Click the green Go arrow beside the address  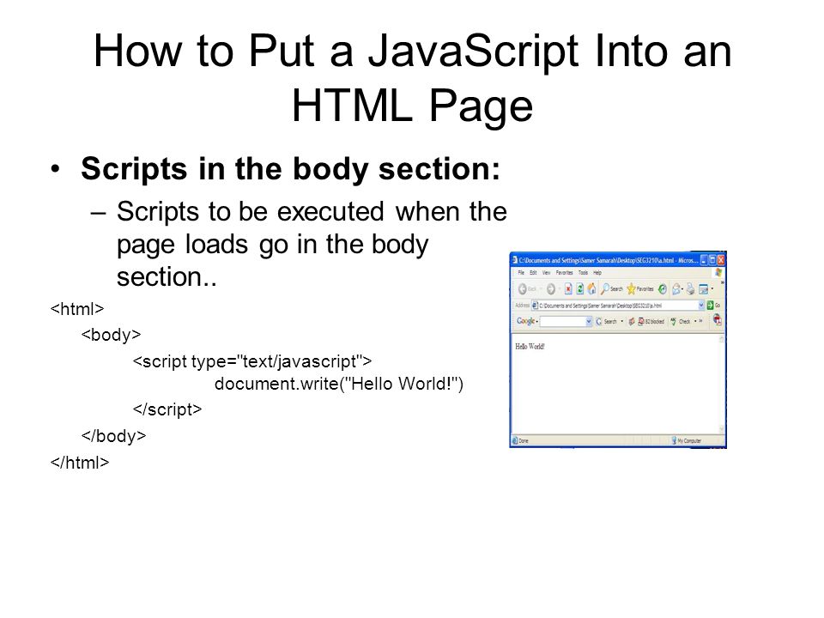[710, 306]
